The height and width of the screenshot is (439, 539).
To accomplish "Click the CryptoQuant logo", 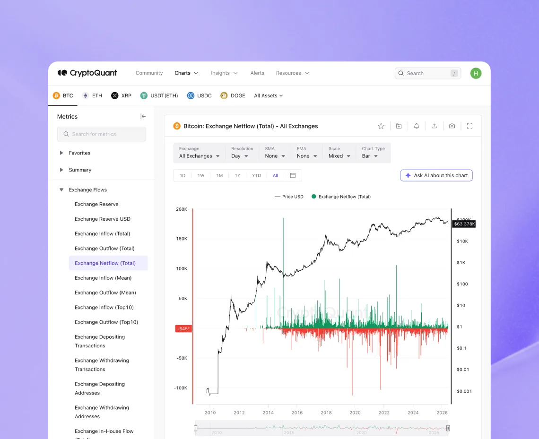I will (x=87, y=73).
